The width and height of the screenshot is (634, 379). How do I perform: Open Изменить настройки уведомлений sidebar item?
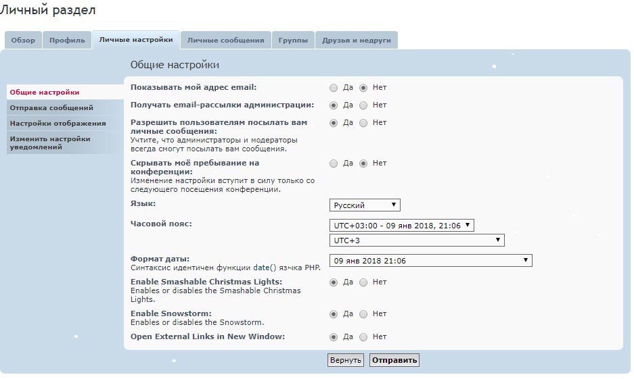(x=50, y=143)
